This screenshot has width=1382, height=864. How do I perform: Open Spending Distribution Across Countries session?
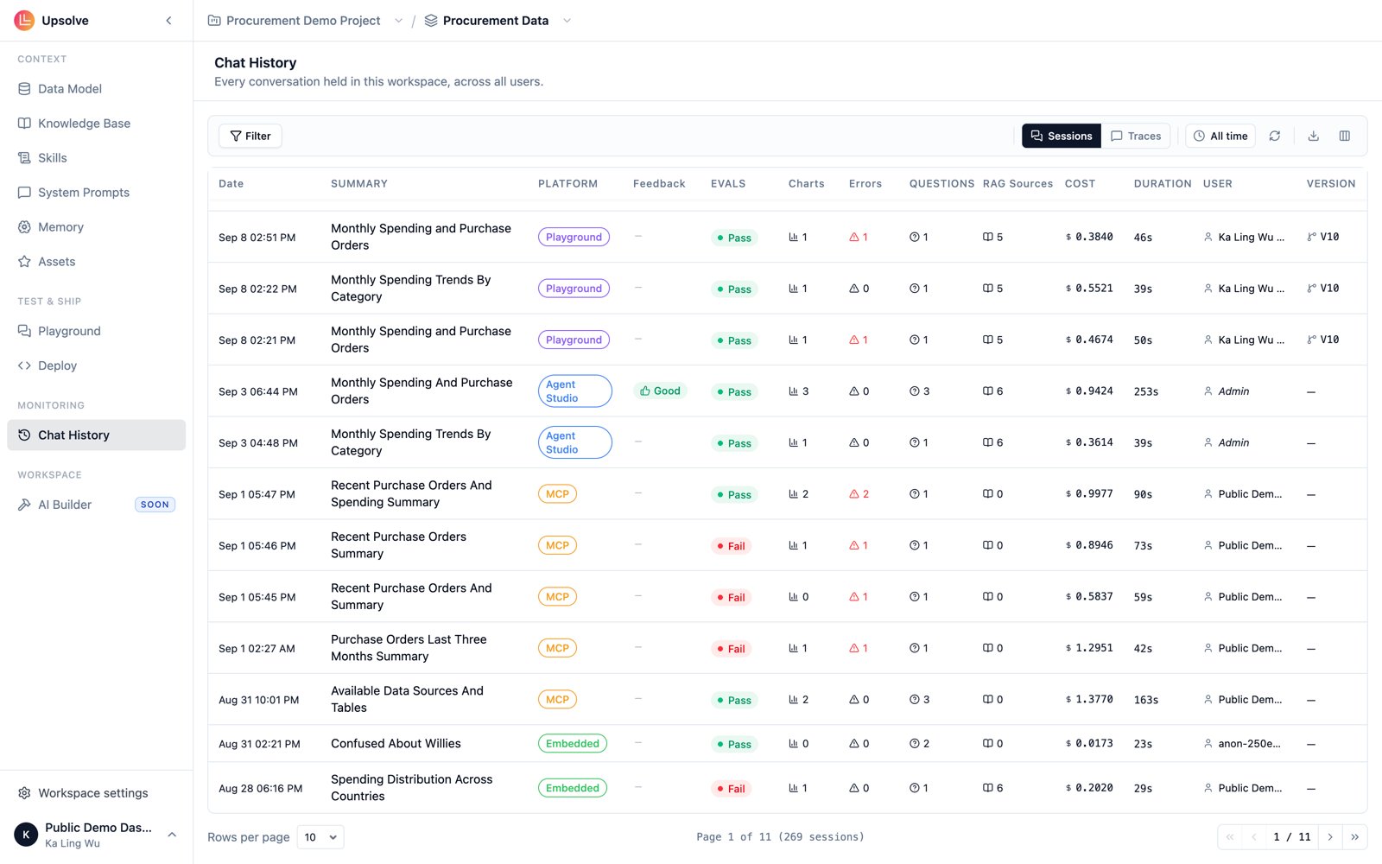click(x=412, y=788)
